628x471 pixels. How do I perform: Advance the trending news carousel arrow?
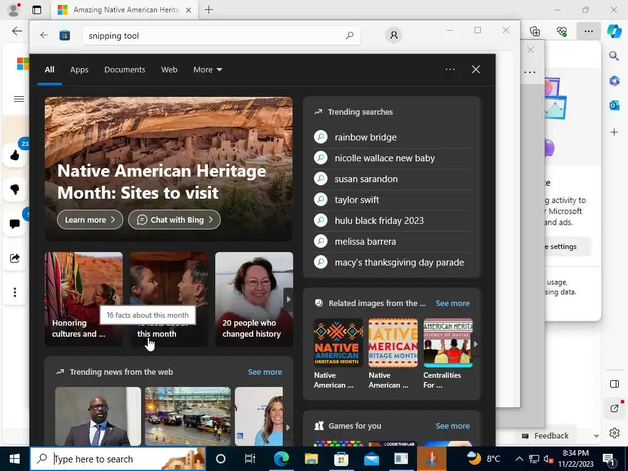point(288,427)
